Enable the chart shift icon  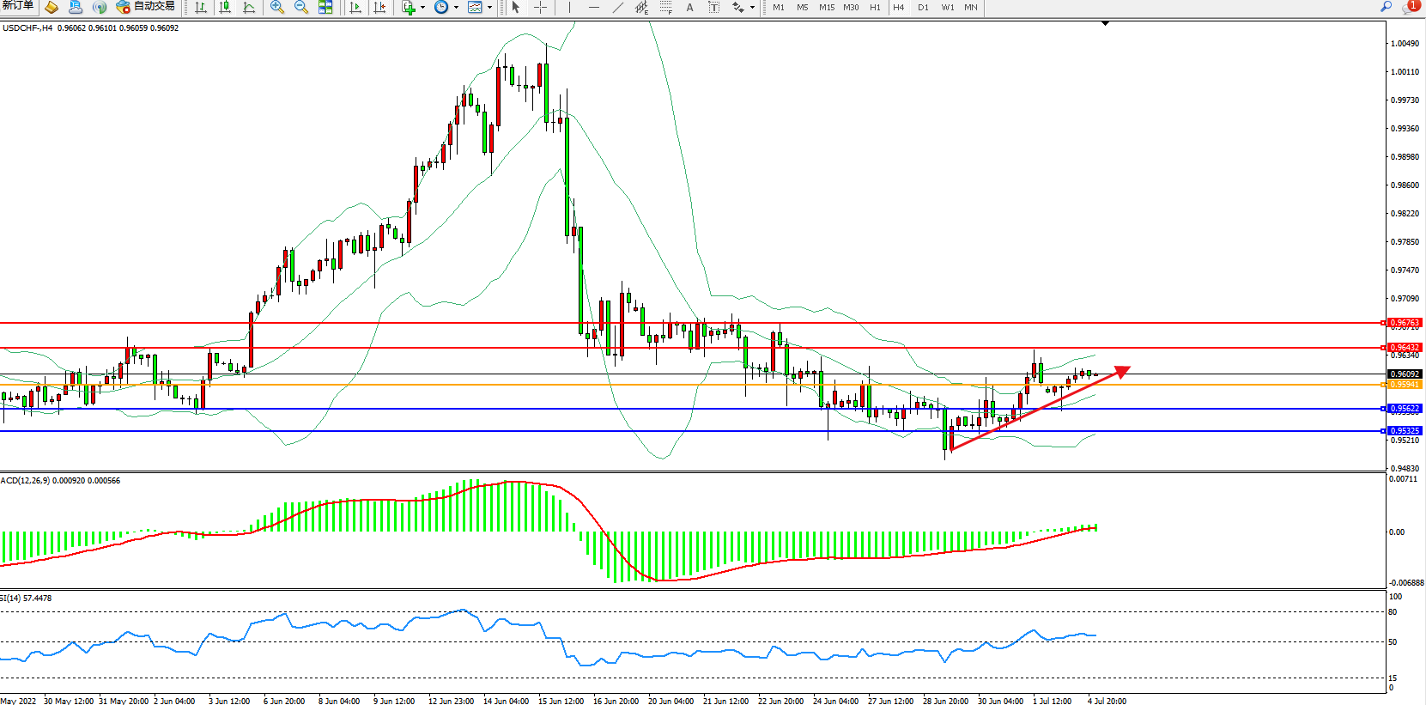coord(379,7)
